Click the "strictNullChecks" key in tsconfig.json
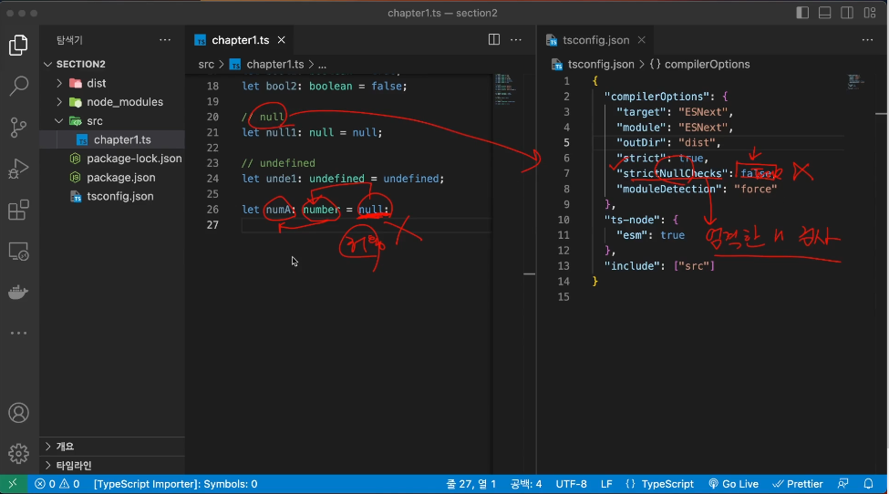 click(672, 173)
